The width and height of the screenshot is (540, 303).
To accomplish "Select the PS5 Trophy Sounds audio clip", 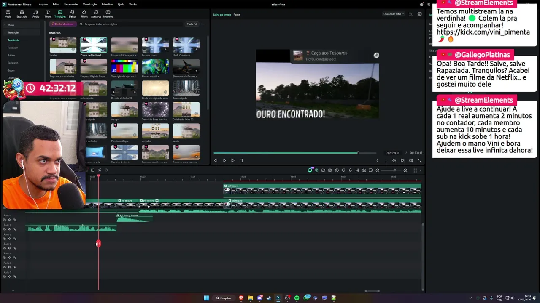I will (134, 218).
